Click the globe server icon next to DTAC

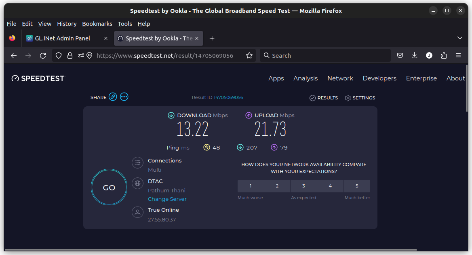pos(137,183)
